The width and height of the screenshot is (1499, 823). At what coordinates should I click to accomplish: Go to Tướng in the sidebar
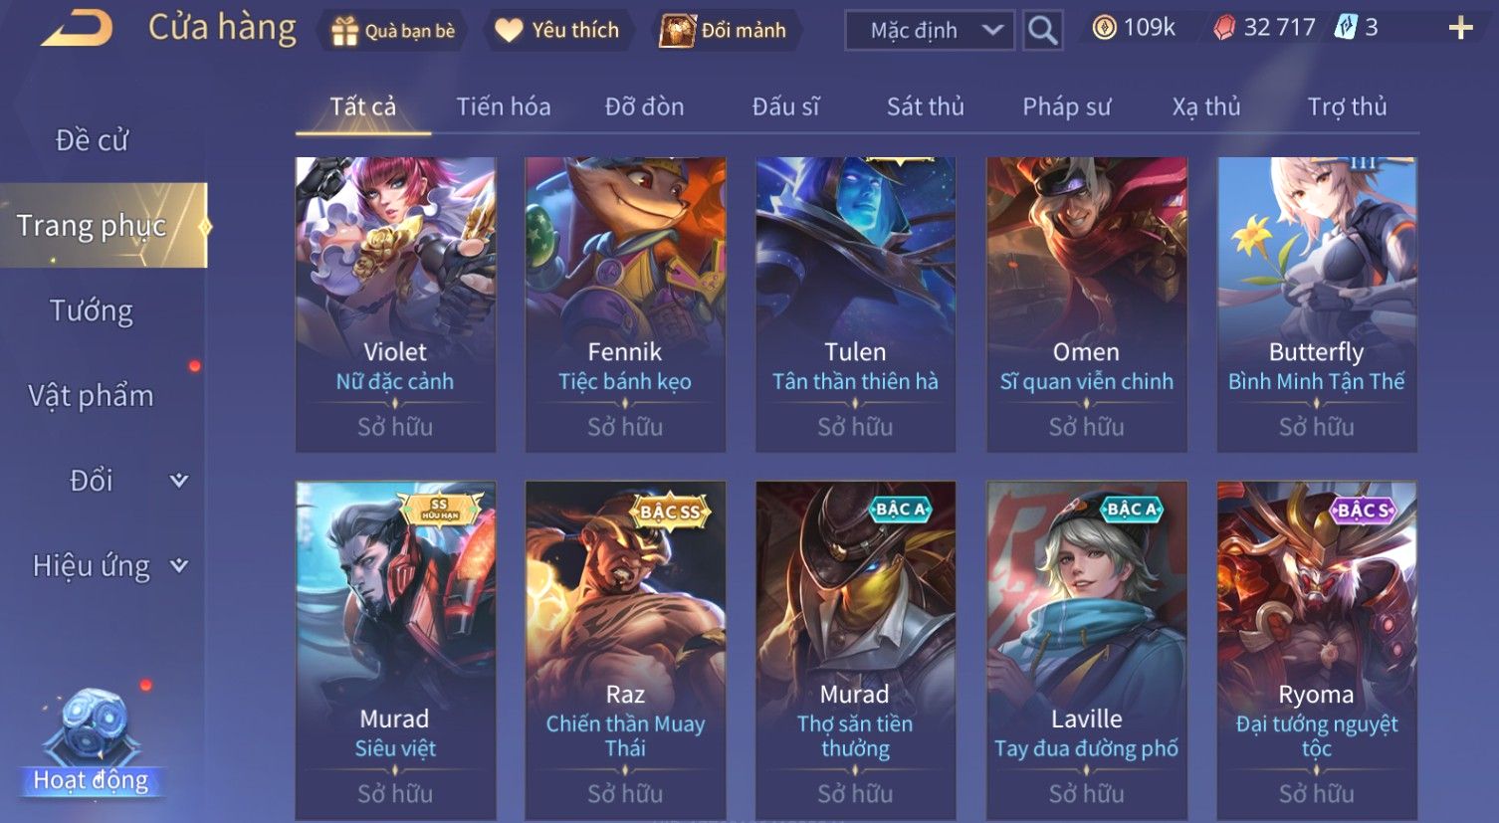coord(92,311)
